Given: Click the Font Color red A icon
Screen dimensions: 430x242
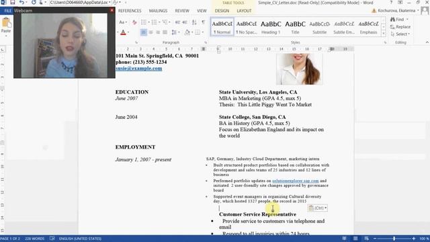Looking at the screenshot, I should coord(123,32).
